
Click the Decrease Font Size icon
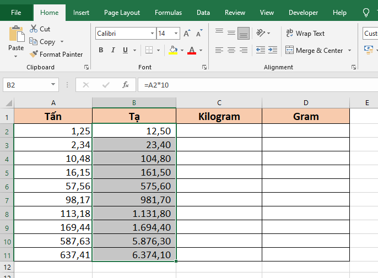199,34
